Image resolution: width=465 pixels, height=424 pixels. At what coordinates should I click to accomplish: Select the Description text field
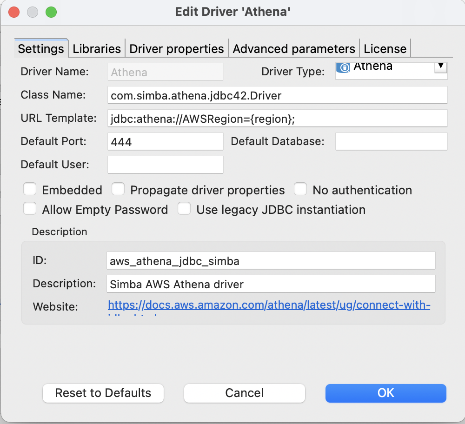271,284
